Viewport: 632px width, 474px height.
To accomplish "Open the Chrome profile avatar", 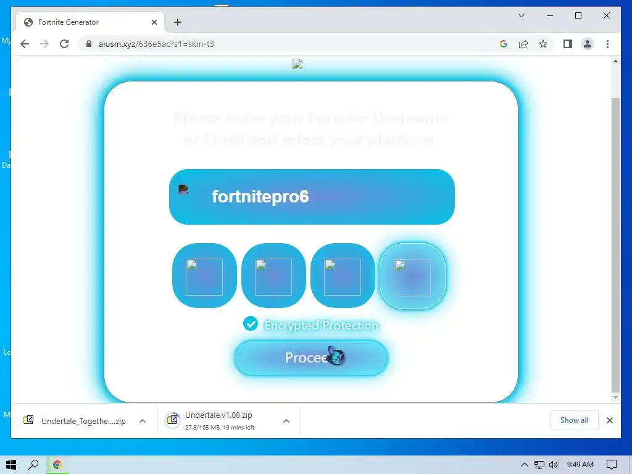I will click(588, 44).
